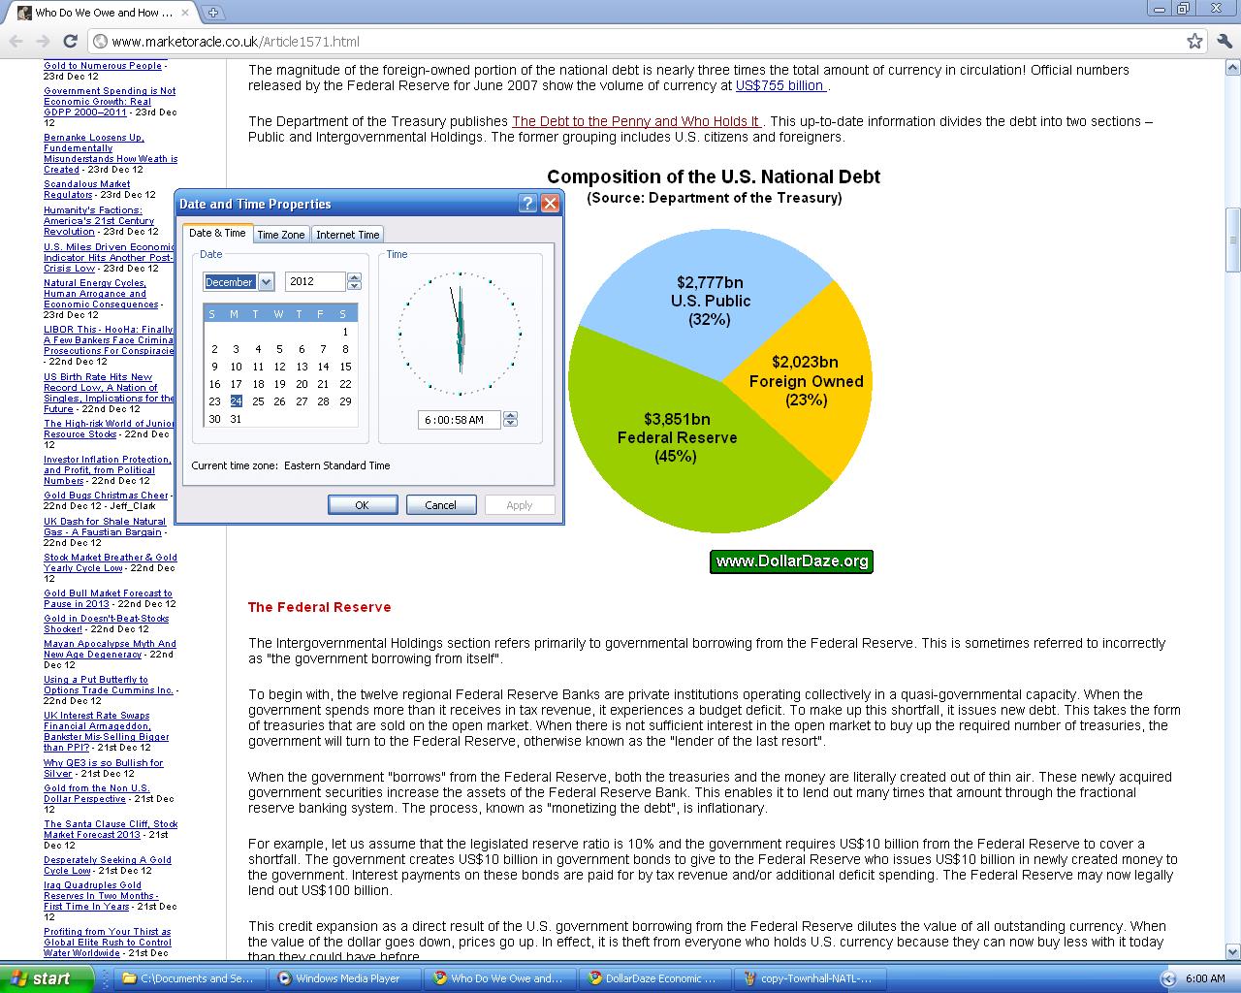
Task: Open Investor Inflation Protection sidebar link
Action: (x=107, y=470)
